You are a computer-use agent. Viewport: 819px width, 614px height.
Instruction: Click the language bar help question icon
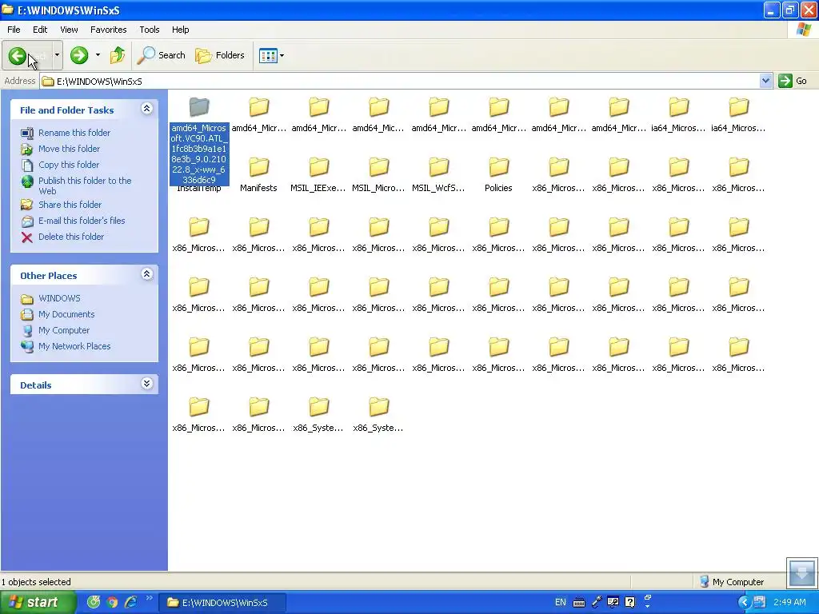coord(630,603)
